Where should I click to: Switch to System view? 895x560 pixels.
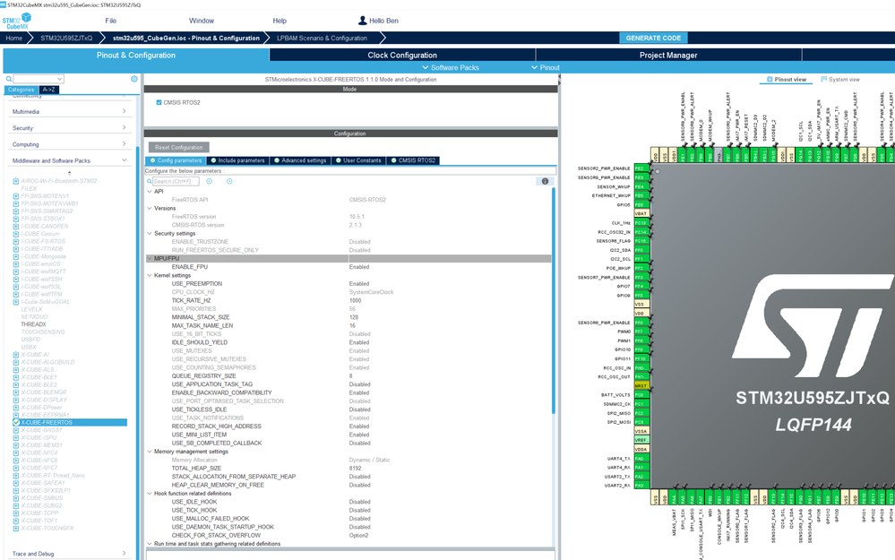coord(840,80)
